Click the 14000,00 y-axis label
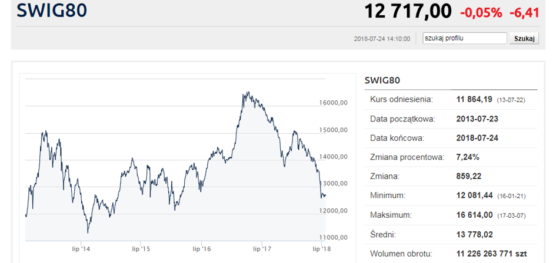Screen dimensions: 556x263 pyautogui.click(x=334, y=157)
